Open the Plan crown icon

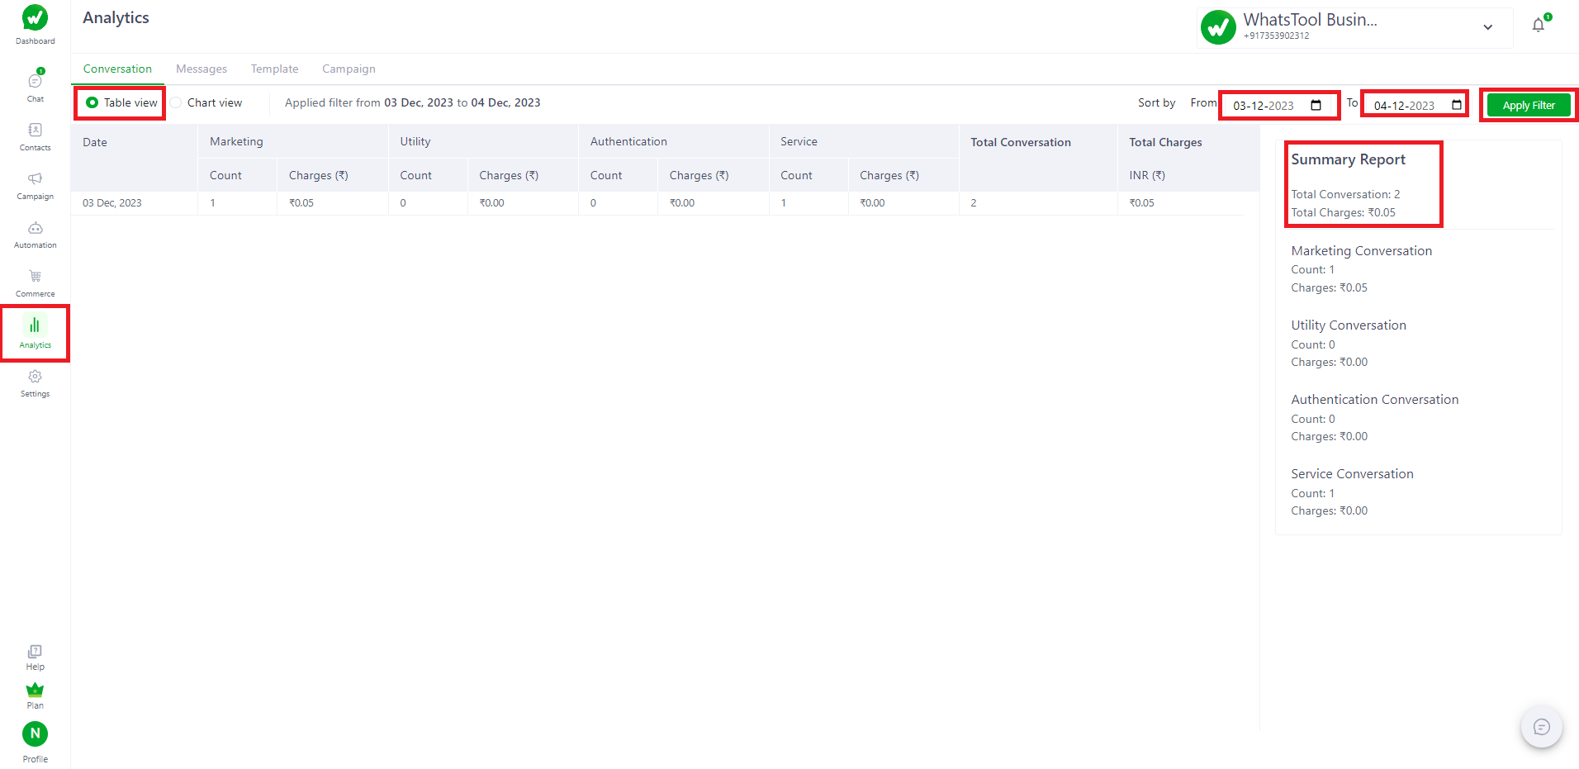(35, 690)
